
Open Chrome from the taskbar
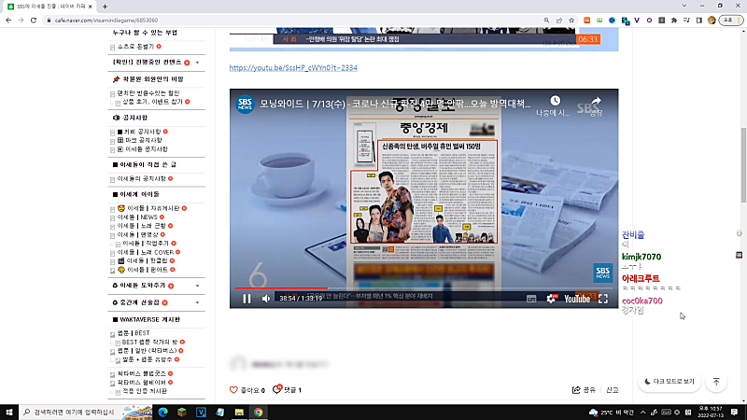pyautogui.click(x=259, y=412)
